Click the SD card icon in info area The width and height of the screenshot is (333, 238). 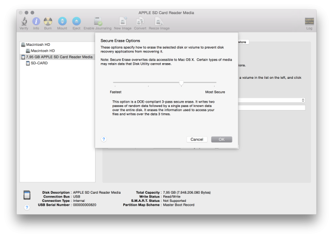tap(27, 195)
